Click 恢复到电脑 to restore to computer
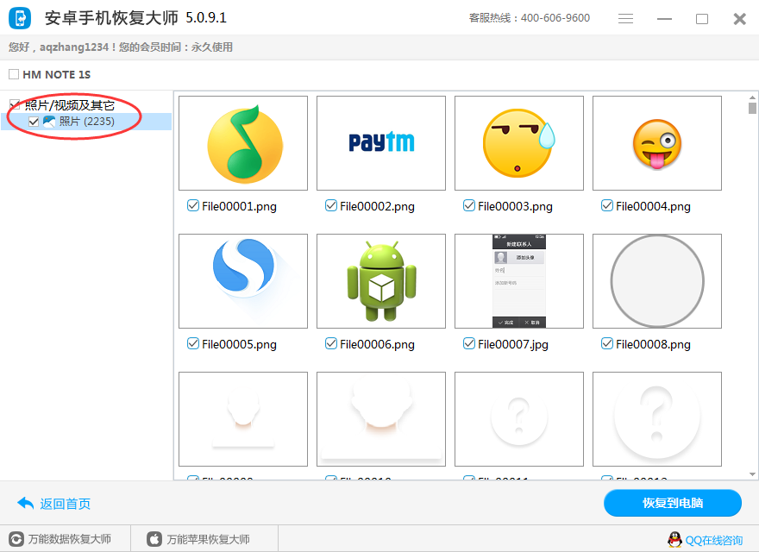The image size is (759, 552). pos(673,503)
